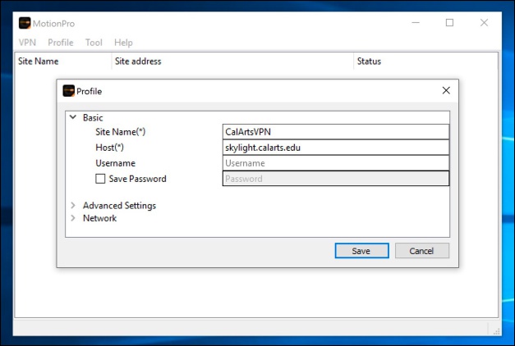Enable the Save Password checkbox

click(x=100, y=179)
